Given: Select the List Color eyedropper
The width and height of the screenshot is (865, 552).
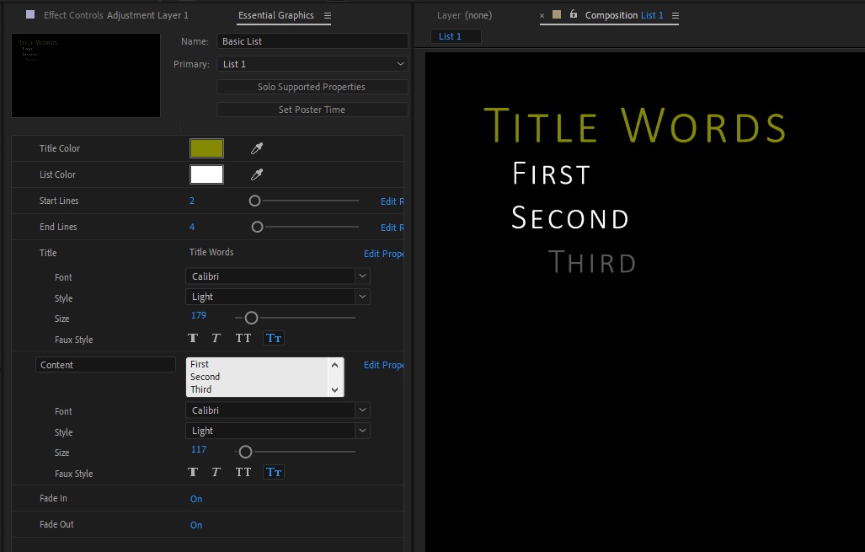Looking at the screenshot, I should pyautogui.click(x=257, y=174).
